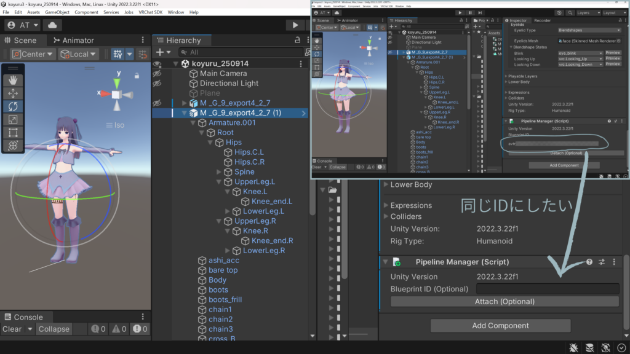Select Hips.C.L in Hierarchy
This screenshot has height=354, width=630.
[x=249, y=152]
